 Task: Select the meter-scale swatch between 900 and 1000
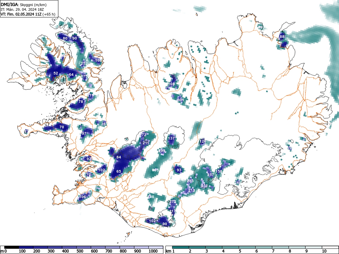[141, 247]
